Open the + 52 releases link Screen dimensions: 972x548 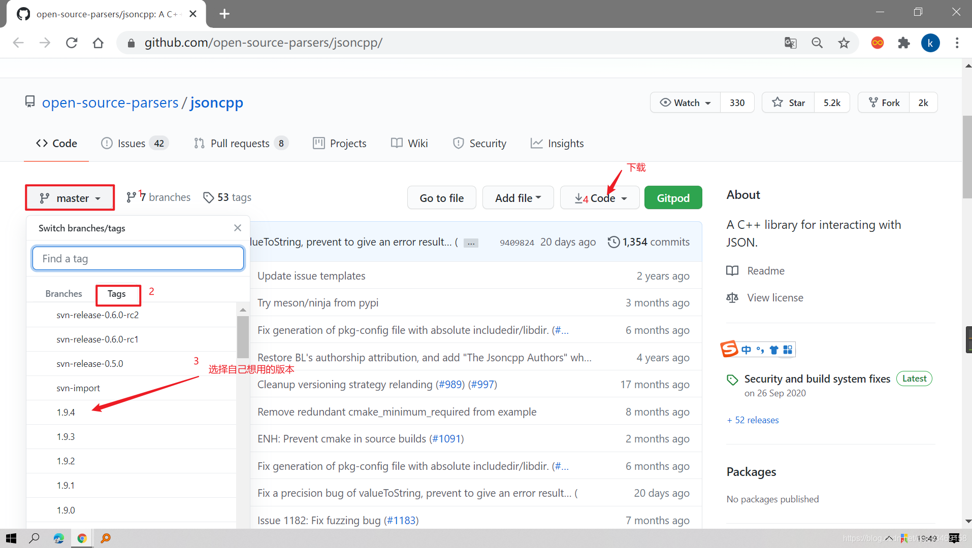point(753,420)
